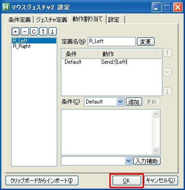Screen dimensions: 185x190
Task: Expand the combo box beside 入力補助
Action: pos(128,161)
